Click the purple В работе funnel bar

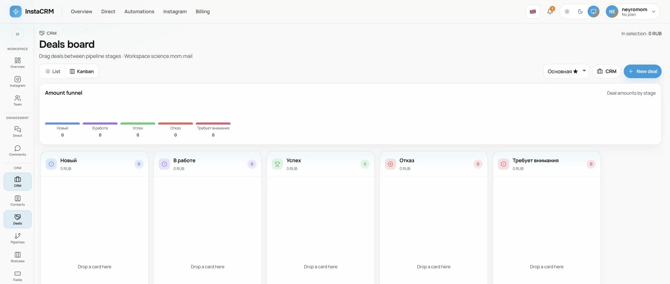[x=100, y=124]
